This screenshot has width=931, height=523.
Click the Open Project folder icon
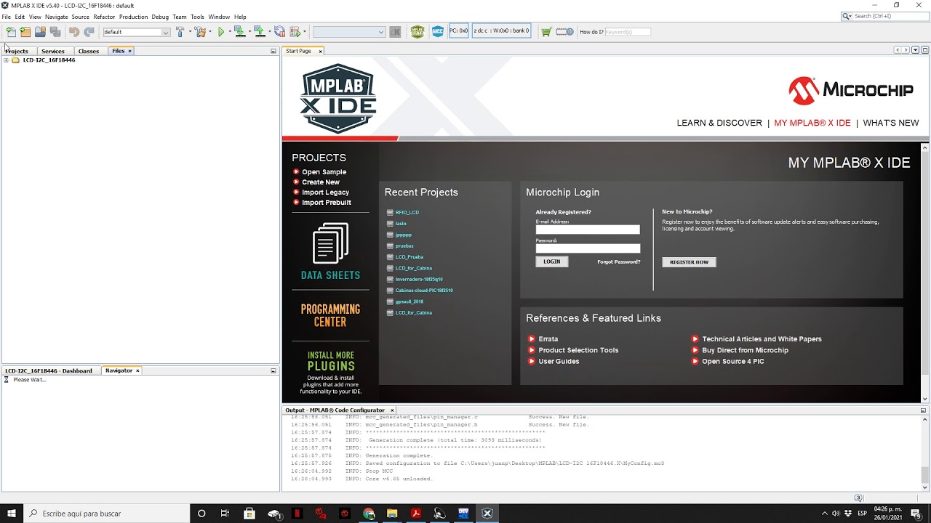(40, 32)
